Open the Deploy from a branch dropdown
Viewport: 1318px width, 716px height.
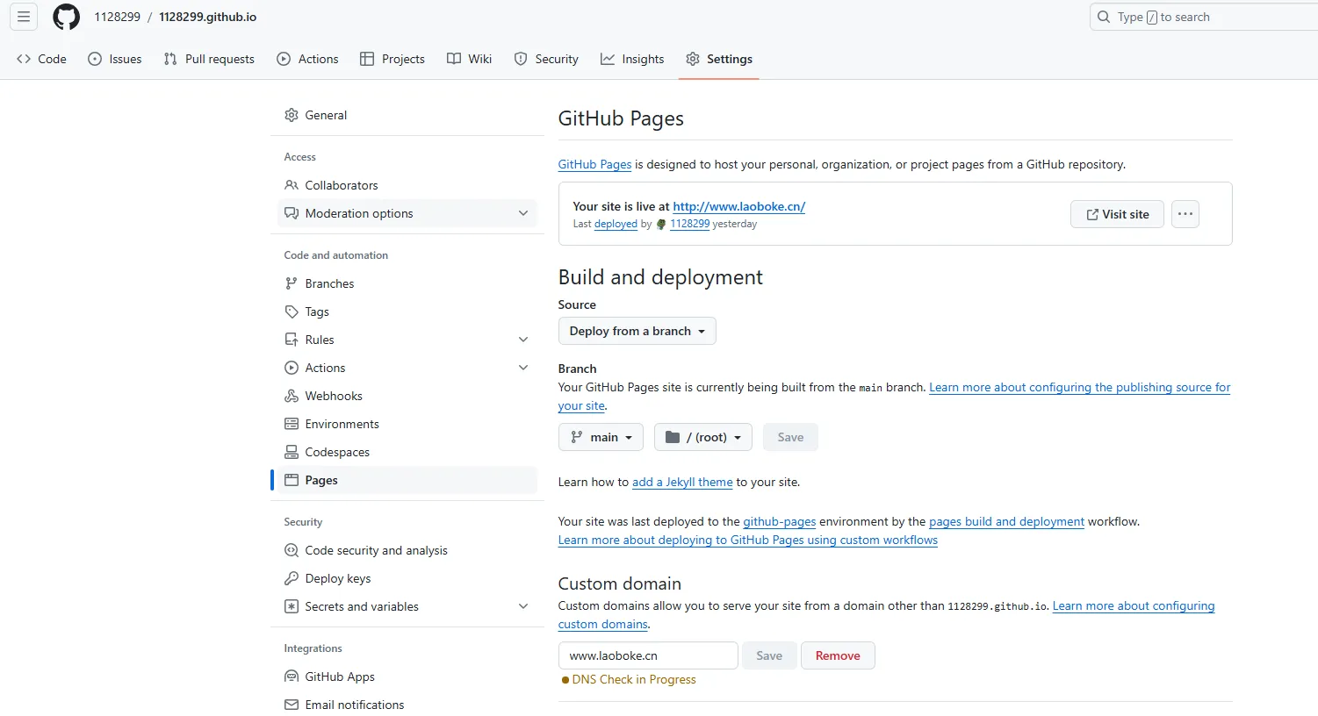(x=637, y=331)
